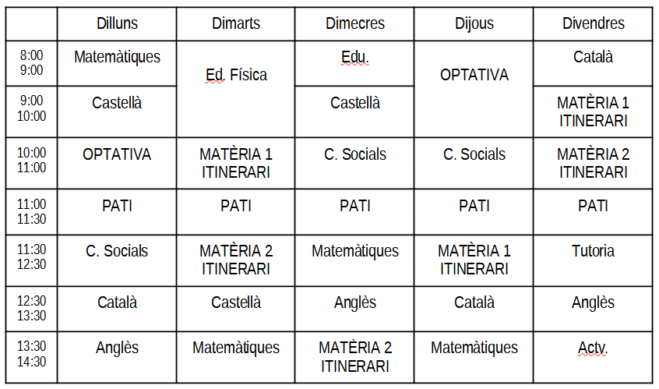This screenshot has width=659, height=389.
Task: Click the Actv. cell on Divendres
Action: click(593, 348)
